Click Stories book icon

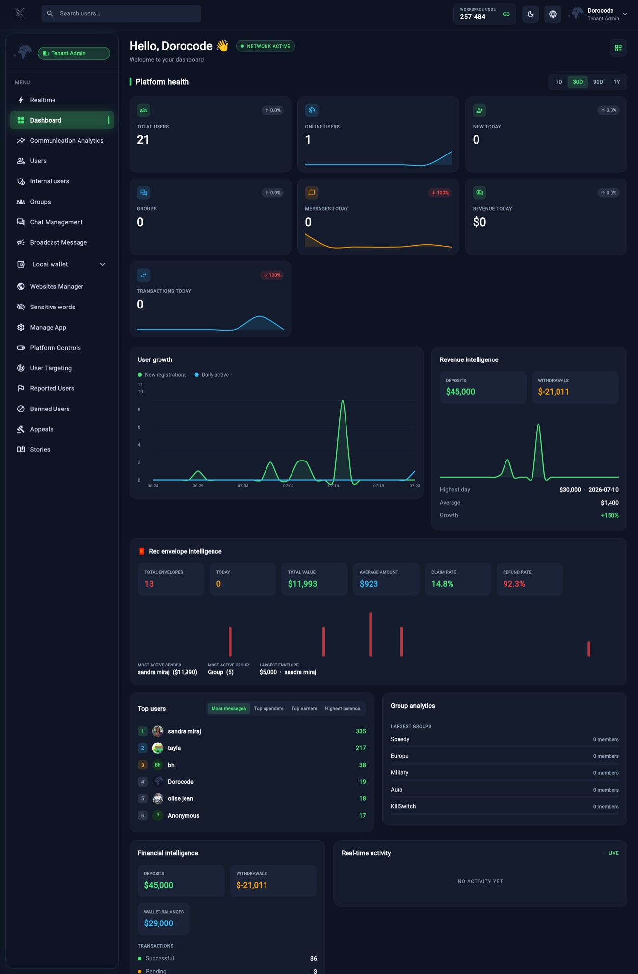pyautogui.click(x=21, y=449)
